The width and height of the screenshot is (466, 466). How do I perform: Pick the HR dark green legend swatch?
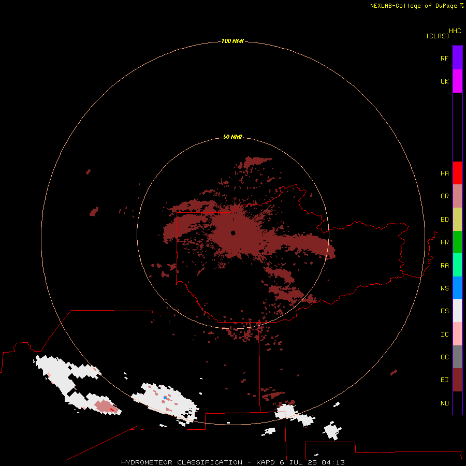[457, 242]
